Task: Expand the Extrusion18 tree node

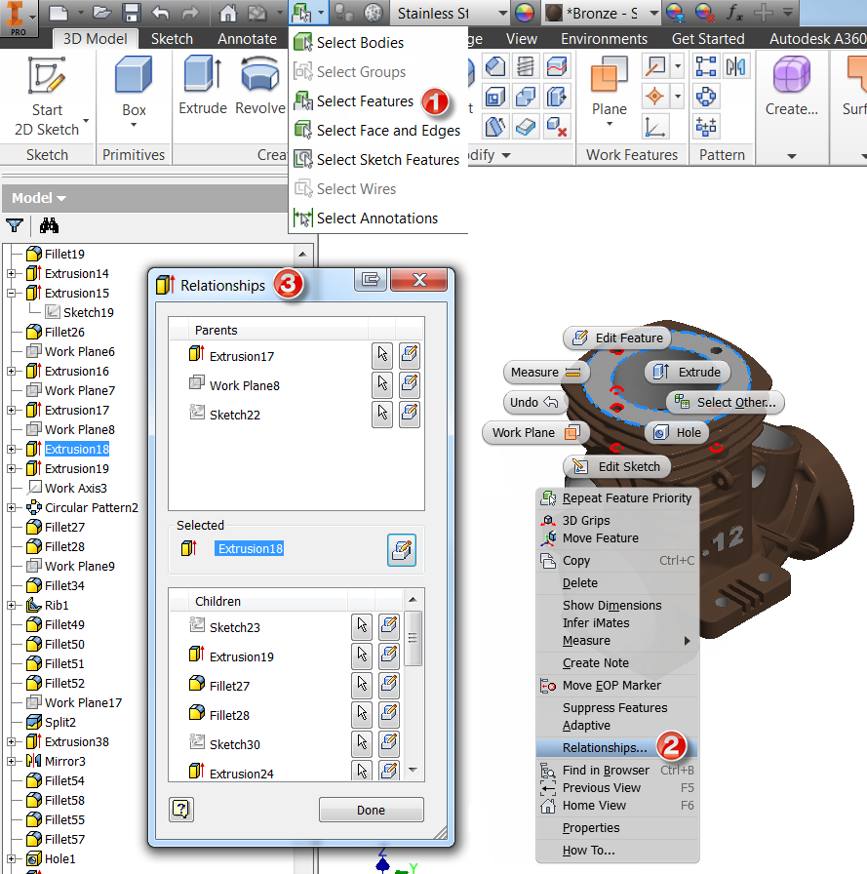Action: tap(11, 450)
